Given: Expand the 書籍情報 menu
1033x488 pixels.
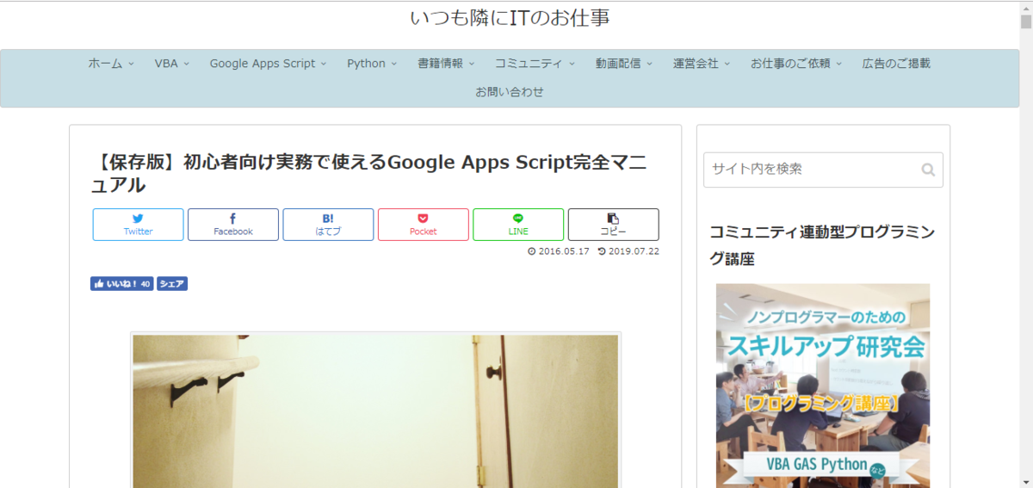Looking at the screenshot, I should (446, 63).
